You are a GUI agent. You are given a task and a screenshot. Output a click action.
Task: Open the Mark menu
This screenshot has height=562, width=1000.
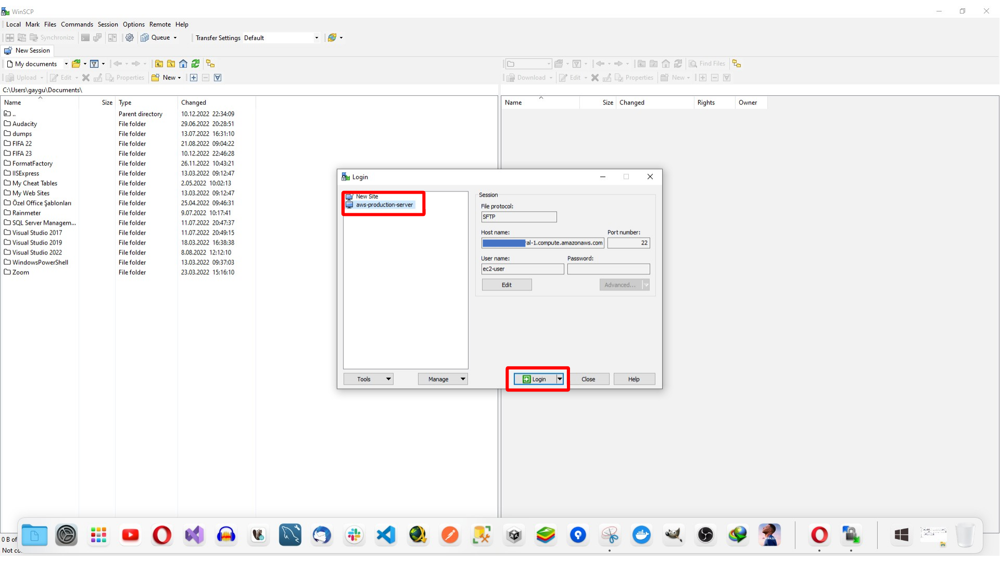[32, 24]
